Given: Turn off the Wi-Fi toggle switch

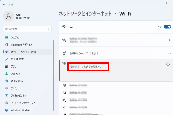Looking at the screenshot, I should 167,27.
